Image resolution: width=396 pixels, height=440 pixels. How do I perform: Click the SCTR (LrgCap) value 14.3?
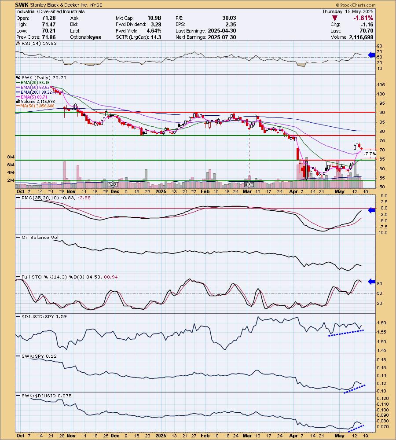tap(156, 37)
